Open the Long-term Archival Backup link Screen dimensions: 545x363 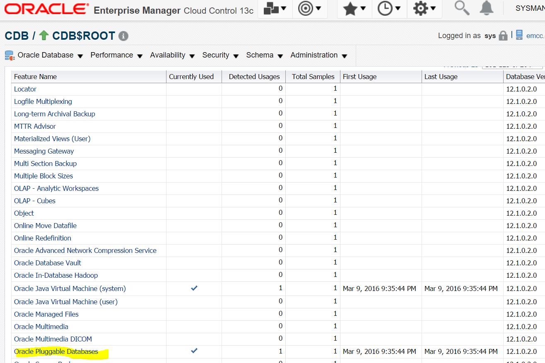pyautogui.click(x=55, y=114)
